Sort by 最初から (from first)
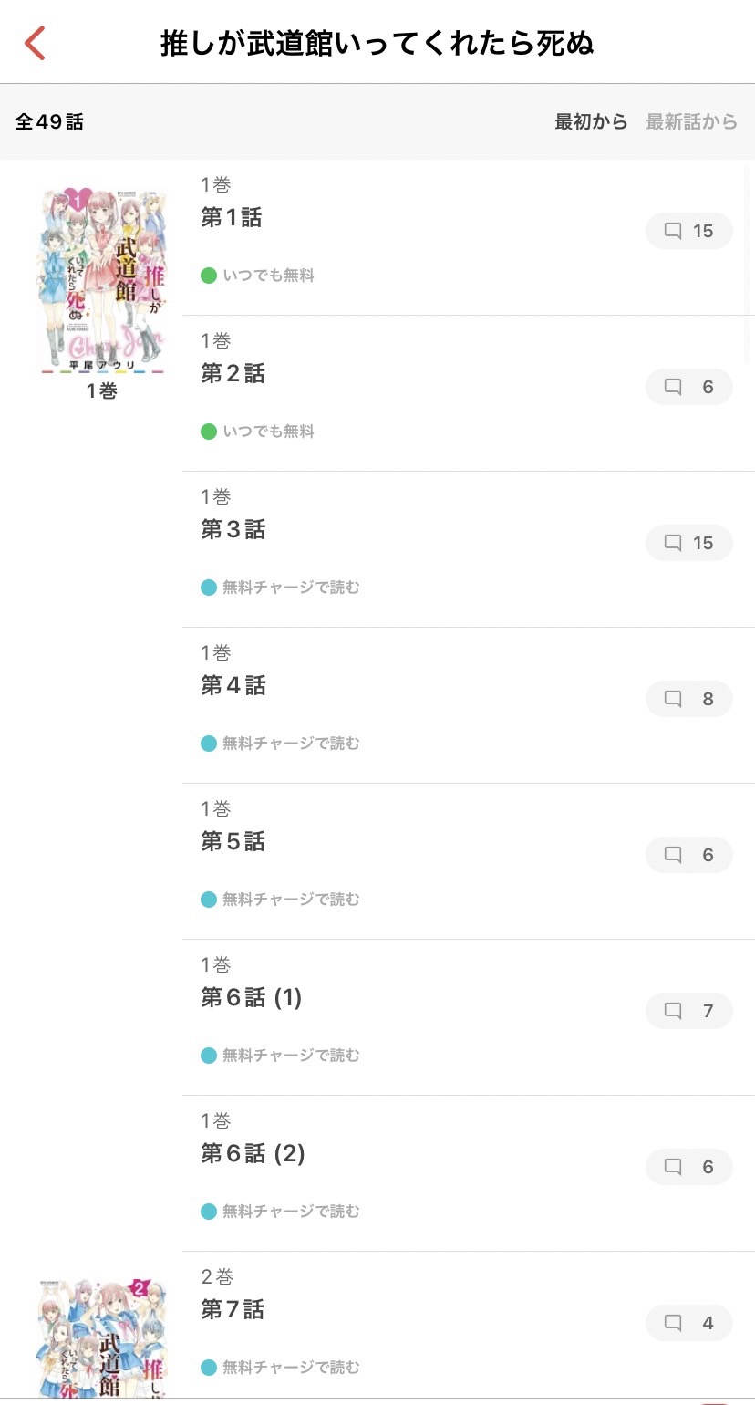Screen dimensions: 755x1405 click(x=591, y=121)
